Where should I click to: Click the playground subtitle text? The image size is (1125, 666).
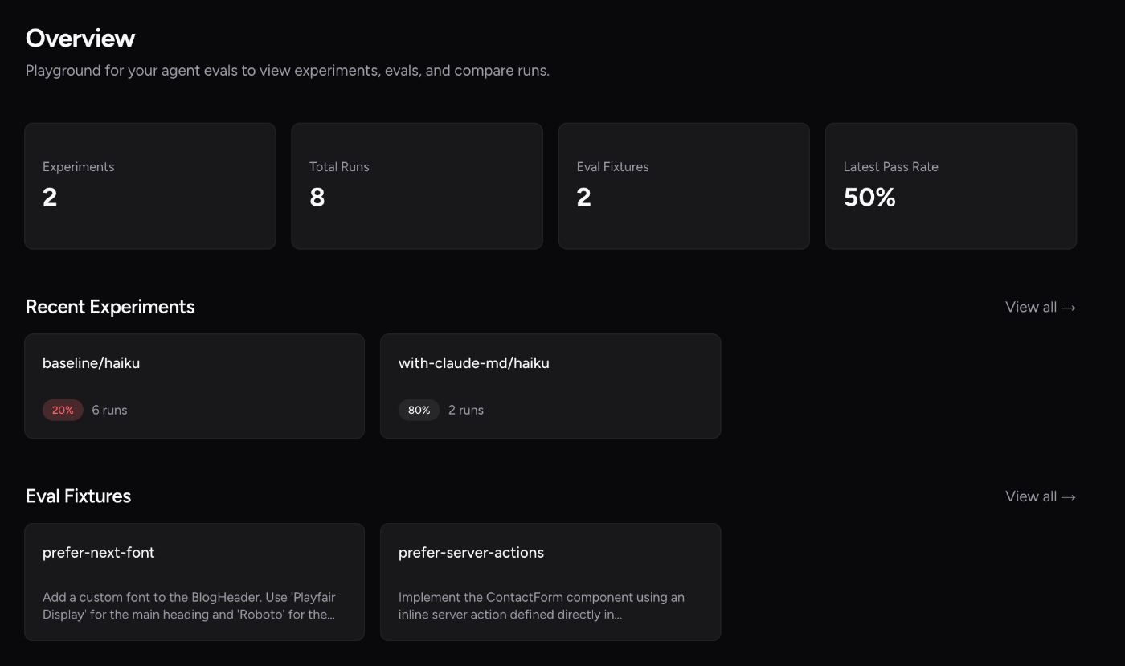(287, 71)
